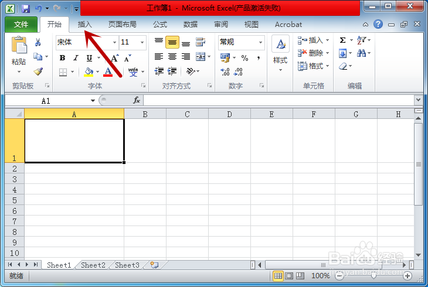Click the zoom slider handle

pyautogui.click(x=373, y=276)
